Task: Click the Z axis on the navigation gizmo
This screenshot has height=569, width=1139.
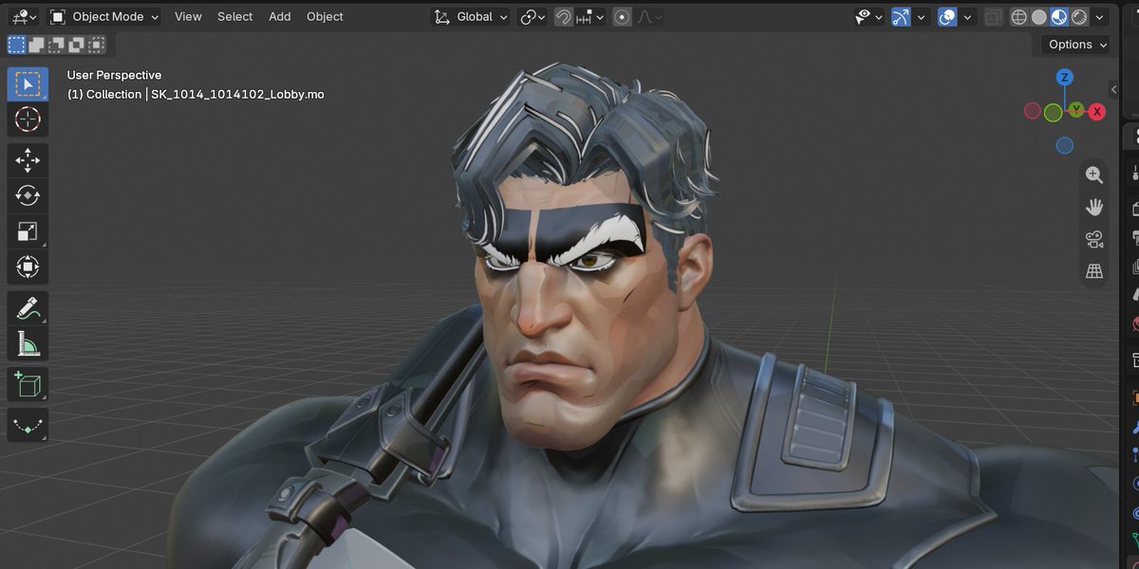Action: click(1065, 77)
